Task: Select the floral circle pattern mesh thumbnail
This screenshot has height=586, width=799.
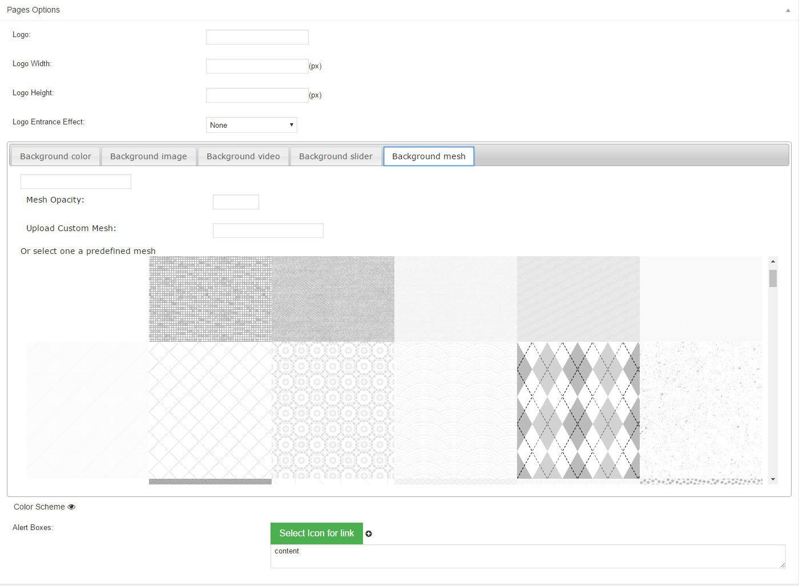Action: coord(333,410)
